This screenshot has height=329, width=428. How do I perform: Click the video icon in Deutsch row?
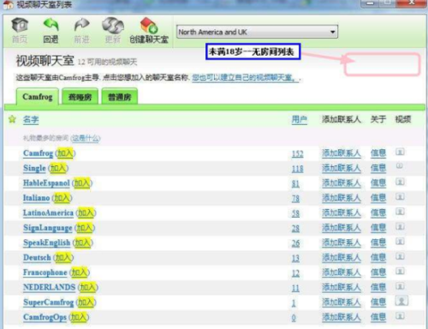pyautogui.click(x=400, y=256)
